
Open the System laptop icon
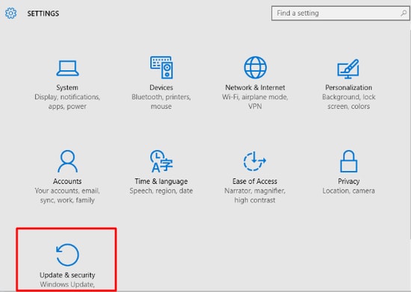click(x=67, y=68)
